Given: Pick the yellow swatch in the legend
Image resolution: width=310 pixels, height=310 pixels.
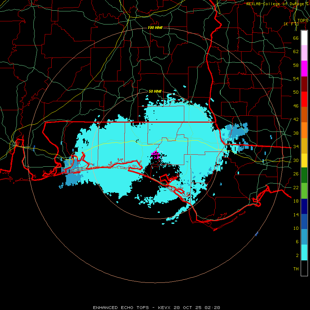Looking at the screenshot, I should click(x=304, y=160).
